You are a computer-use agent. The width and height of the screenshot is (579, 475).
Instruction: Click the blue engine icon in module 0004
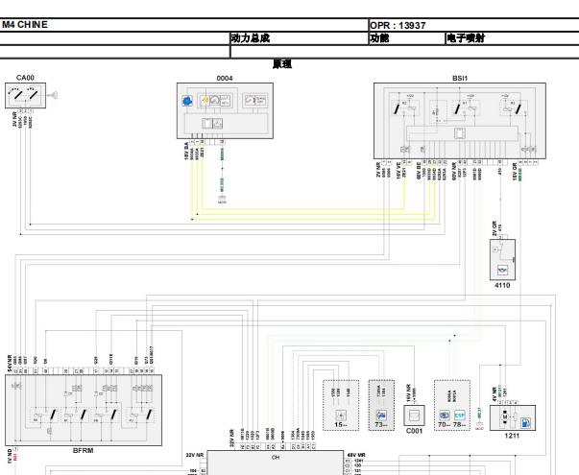187,101
